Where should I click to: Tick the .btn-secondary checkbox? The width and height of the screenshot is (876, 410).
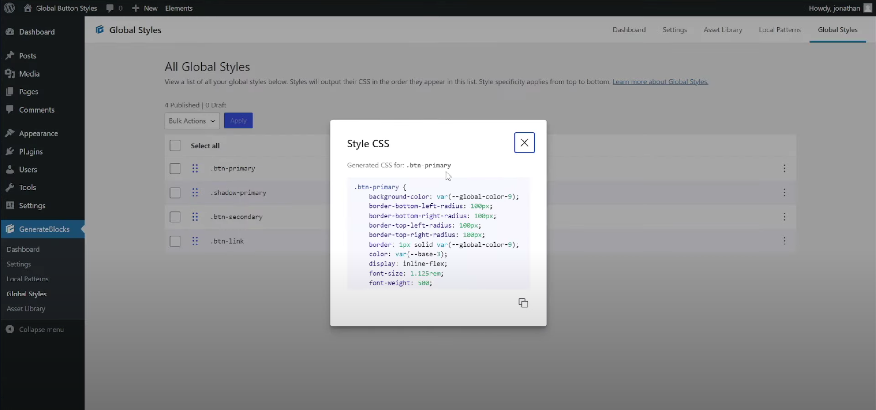[175, 217]
